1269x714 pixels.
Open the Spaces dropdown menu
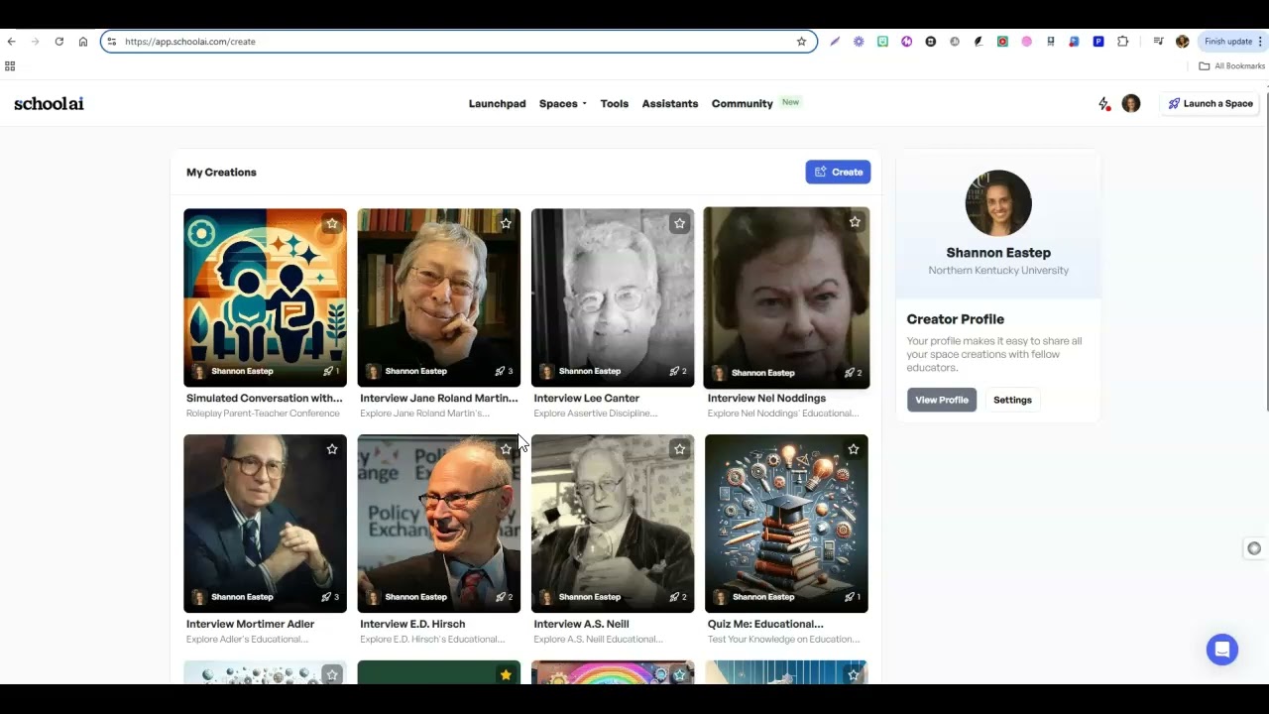click(x=562, y=103)
